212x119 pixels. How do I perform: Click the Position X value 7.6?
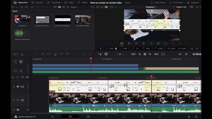click(137, 49)
